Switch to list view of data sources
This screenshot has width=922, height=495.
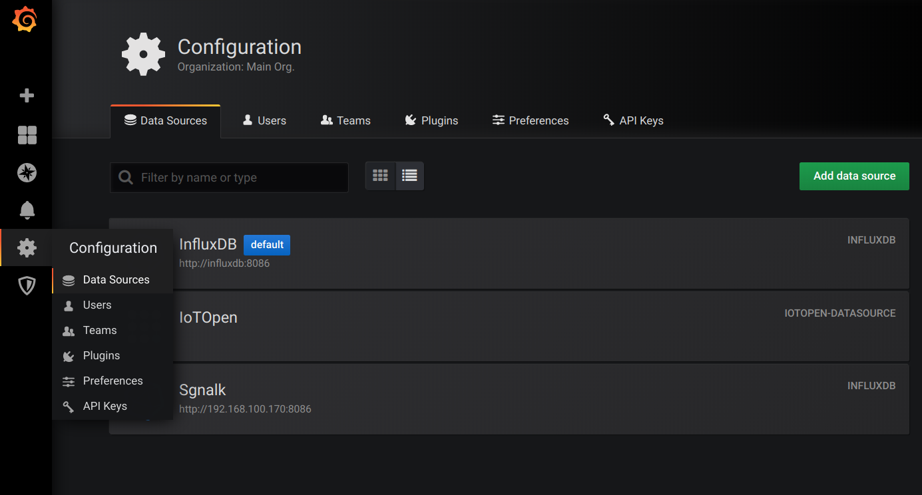click(409, 176)
